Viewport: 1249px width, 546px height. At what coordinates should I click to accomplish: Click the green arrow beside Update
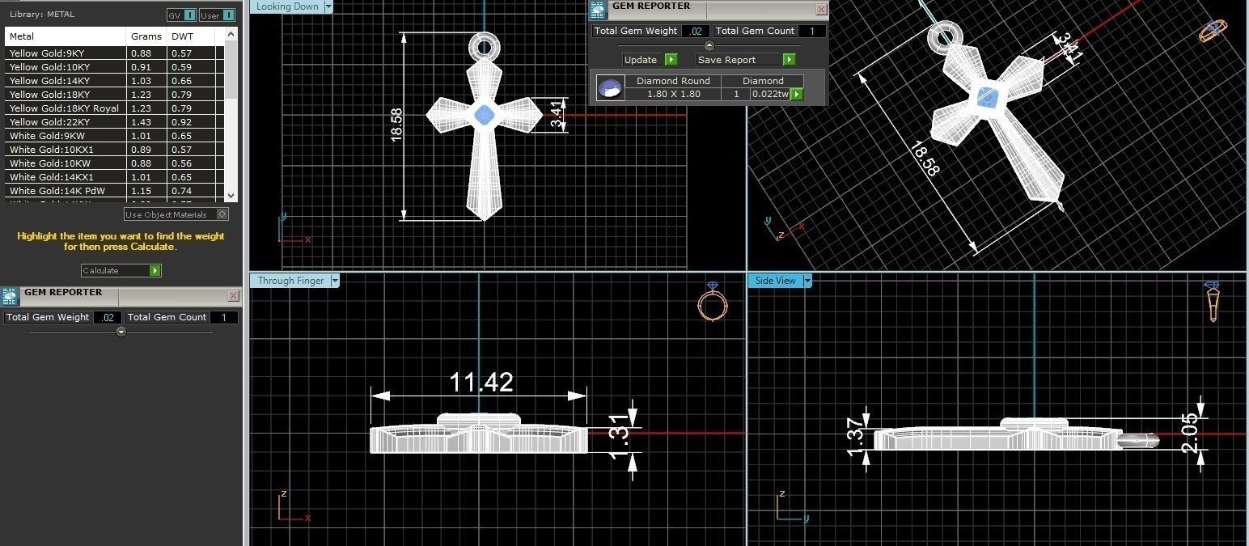[671, 60]
